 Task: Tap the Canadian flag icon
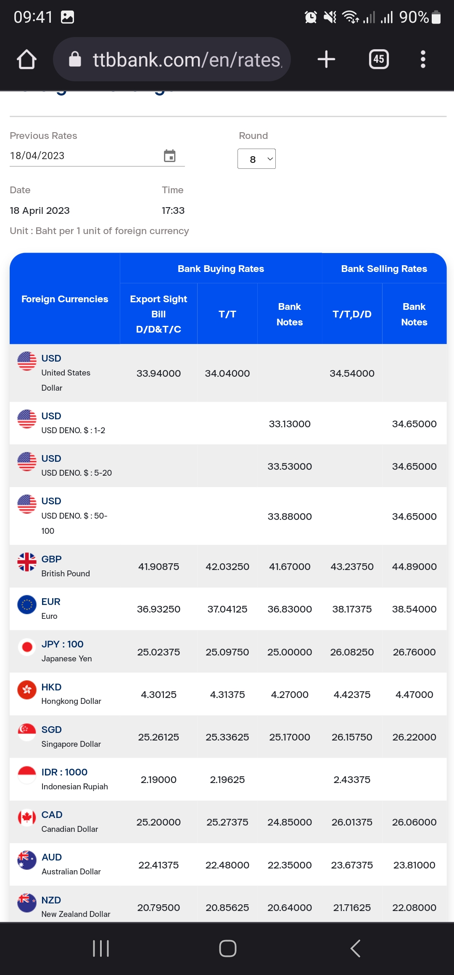[27, 817]
